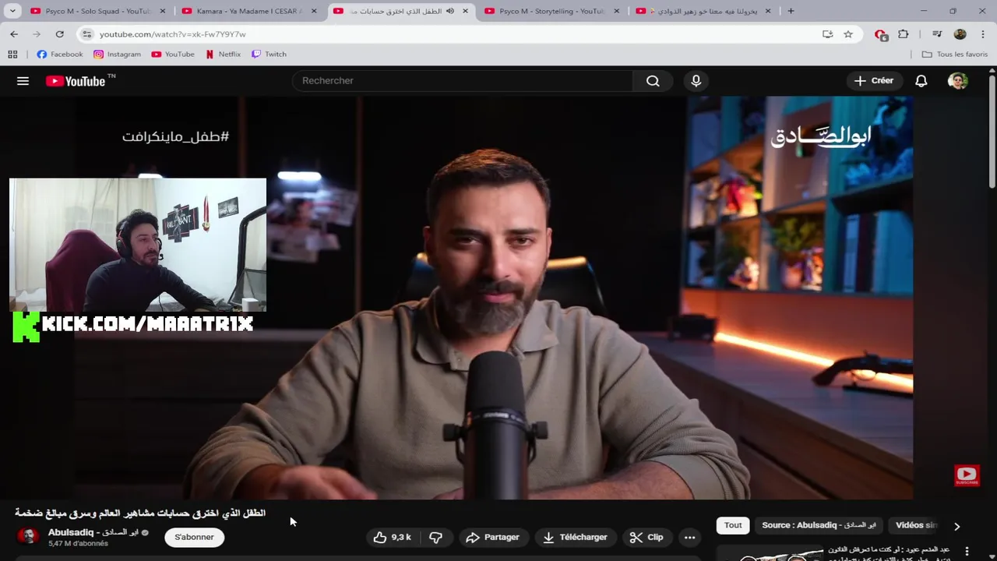Install the app from address bar icon

coord(827,34)
